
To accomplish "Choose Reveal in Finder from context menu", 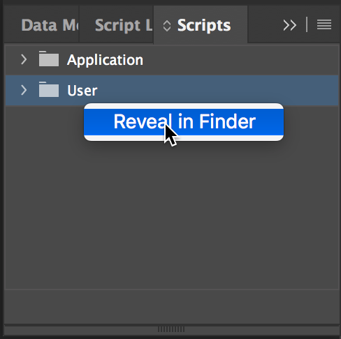I will (184, 122).
